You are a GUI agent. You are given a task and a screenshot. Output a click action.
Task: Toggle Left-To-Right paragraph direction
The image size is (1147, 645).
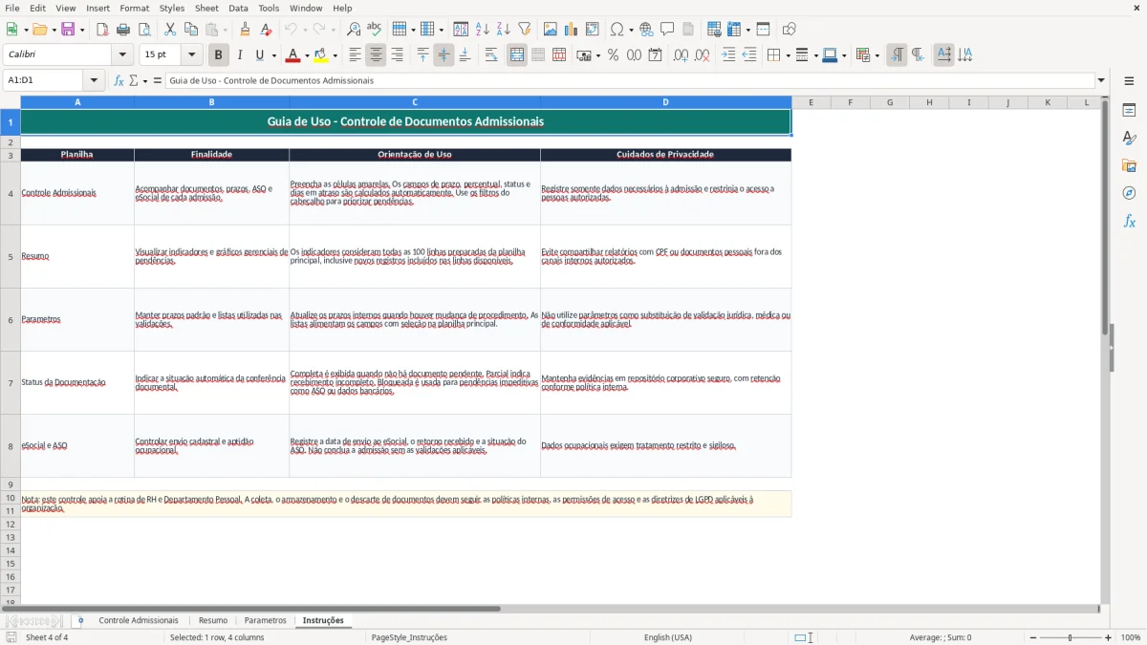tap(897, 55)
